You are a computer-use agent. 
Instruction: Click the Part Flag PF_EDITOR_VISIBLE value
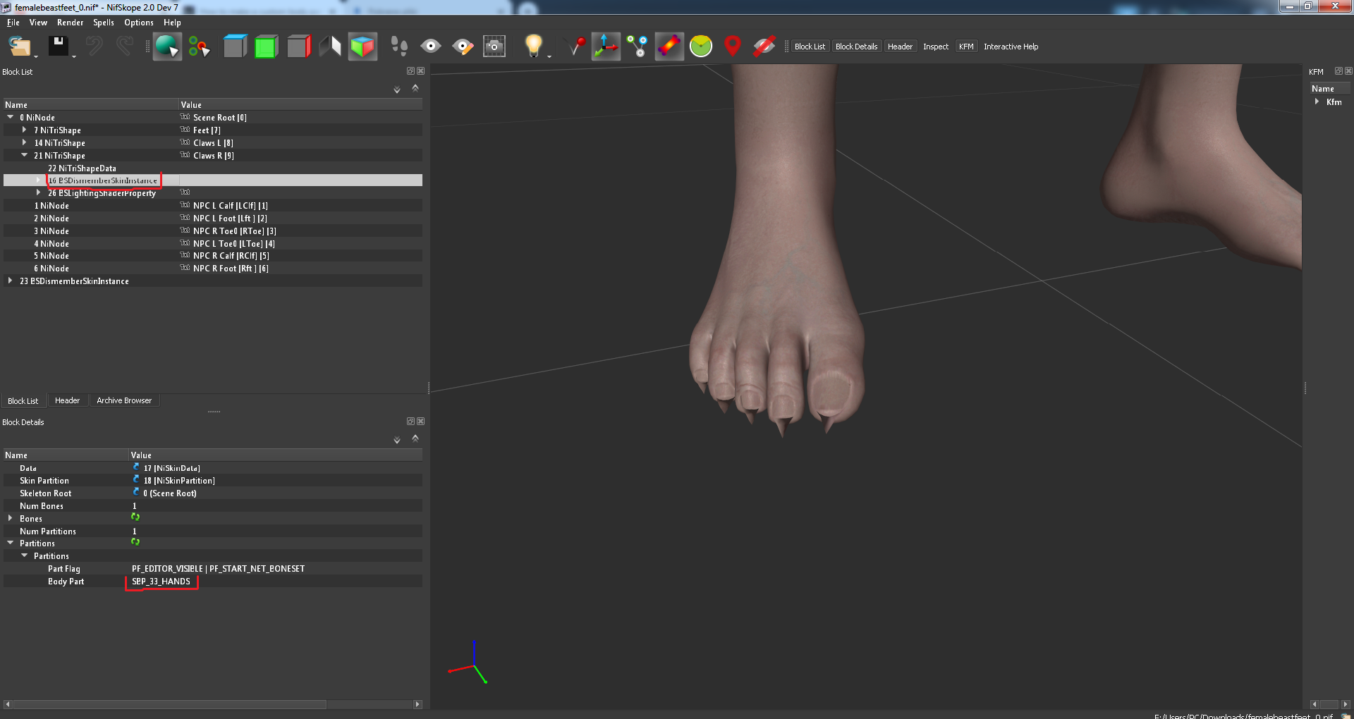pyautogui.click(x=218, y=569)
